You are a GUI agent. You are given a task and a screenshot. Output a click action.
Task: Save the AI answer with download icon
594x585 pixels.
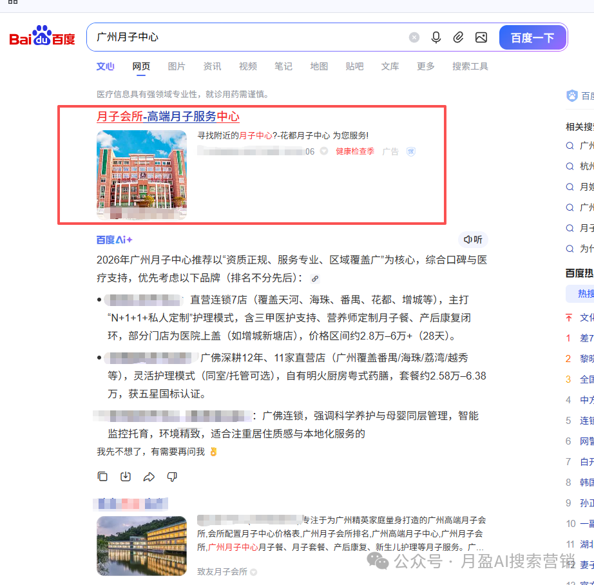coord(126,476)
